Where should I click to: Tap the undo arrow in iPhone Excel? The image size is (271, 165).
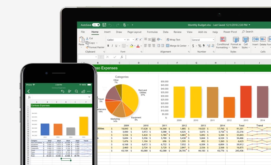[63, 91]
